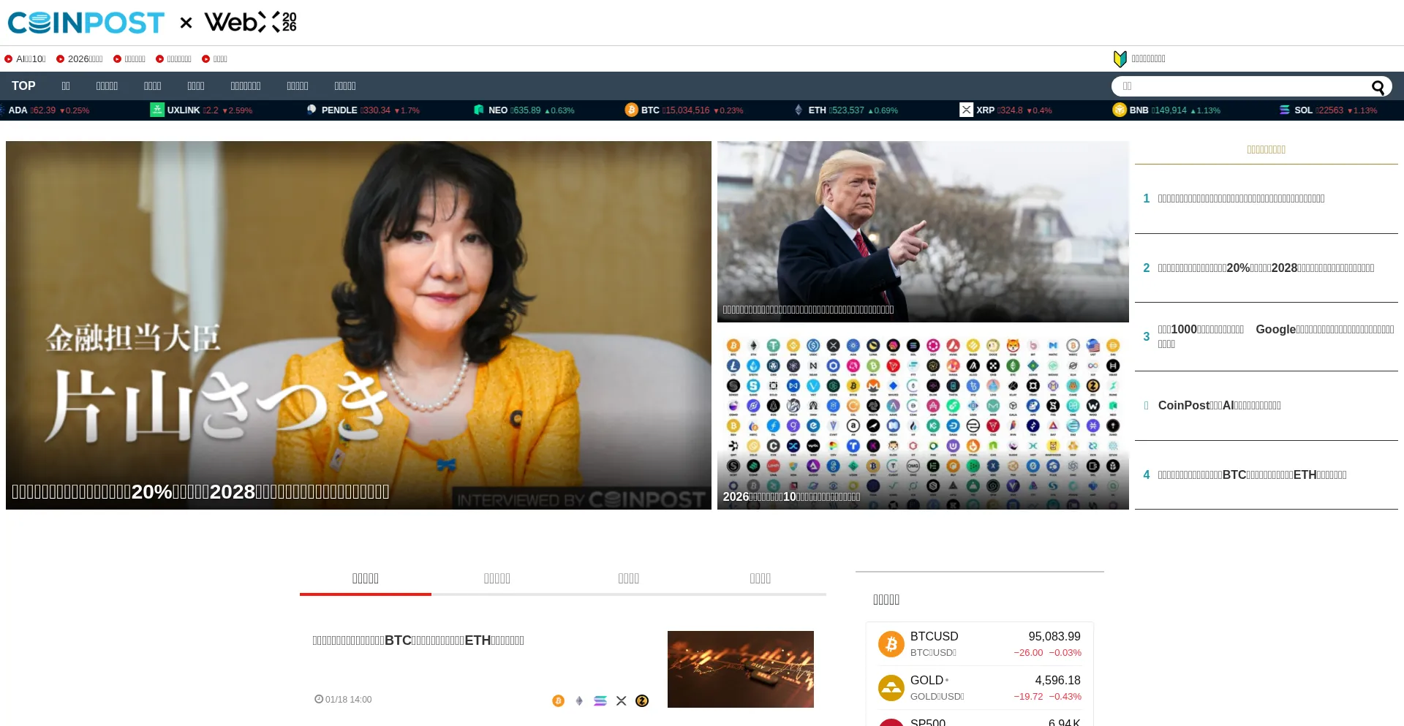Click red bullet beside the 'AI…10' link
Screen dimensions: 1404x726
click(9, 59)
